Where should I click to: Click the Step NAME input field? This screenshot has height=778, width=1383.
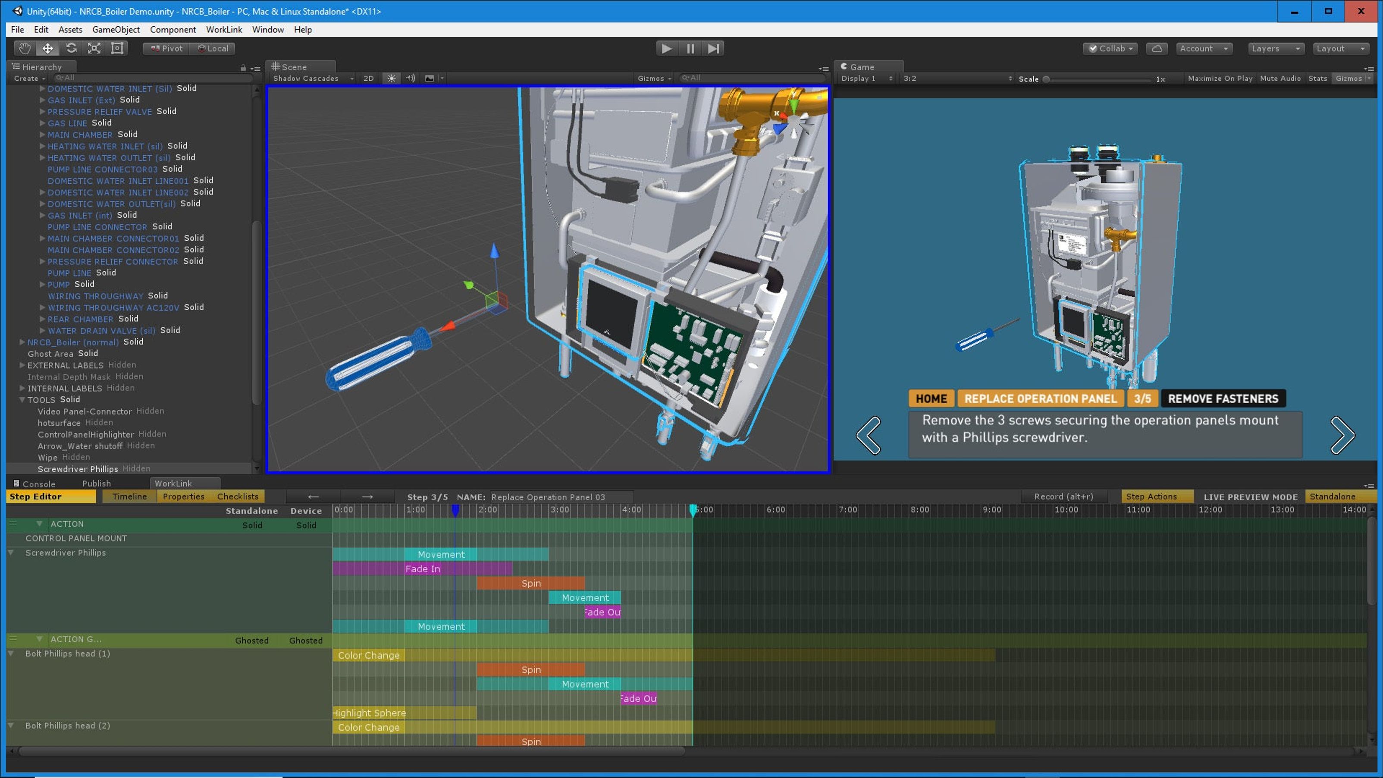(561, 497)
